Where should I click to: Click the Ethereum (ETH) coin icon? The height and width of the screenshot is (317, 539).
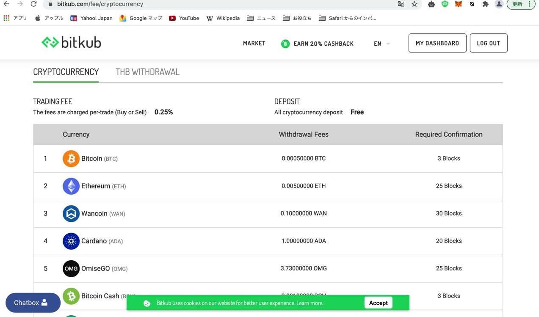pos(71,186)
